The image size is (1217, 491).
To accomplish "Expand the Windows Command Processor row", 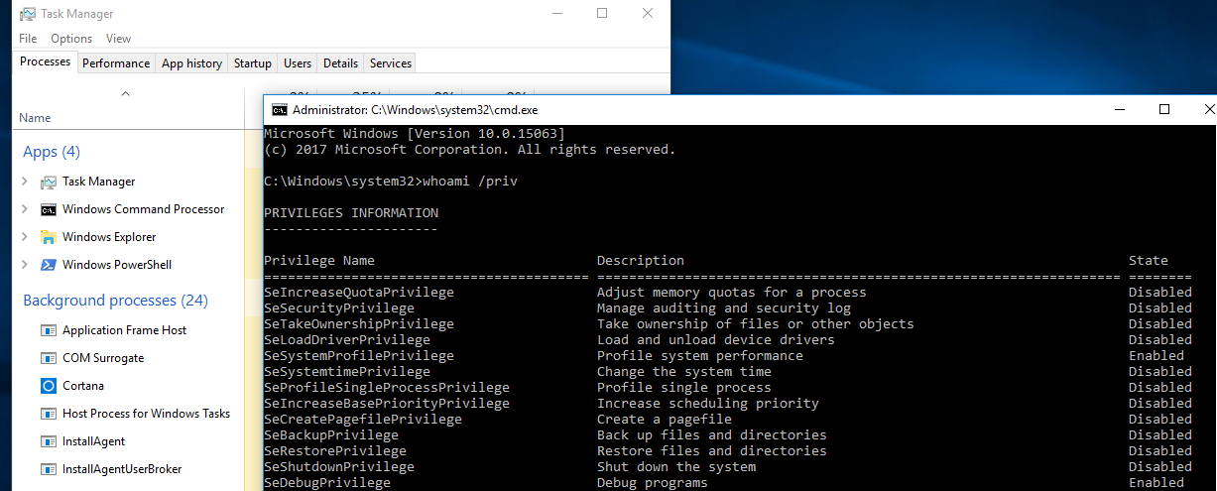I will pos(24,209).
